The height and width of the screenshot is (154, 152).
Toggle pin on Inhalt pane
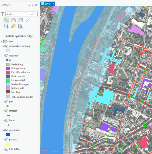[33, 5]
